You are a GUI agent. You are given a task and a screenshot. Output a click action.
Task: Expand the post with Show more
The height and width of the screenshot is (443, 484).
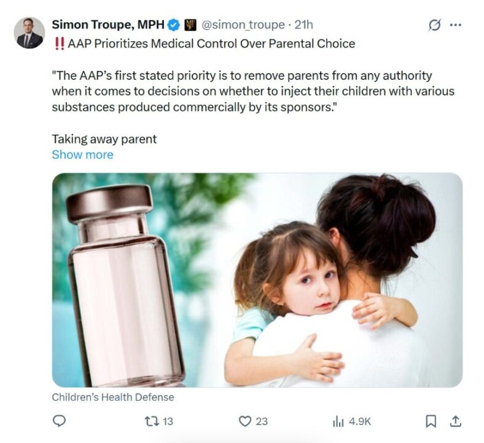pos(82,154)
